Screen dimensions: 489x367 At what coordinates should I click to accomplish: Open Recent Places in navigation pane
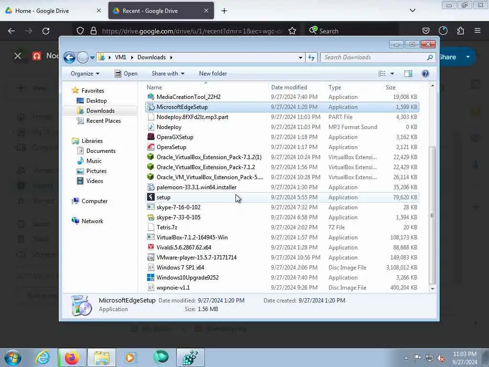tap(103, 121)
